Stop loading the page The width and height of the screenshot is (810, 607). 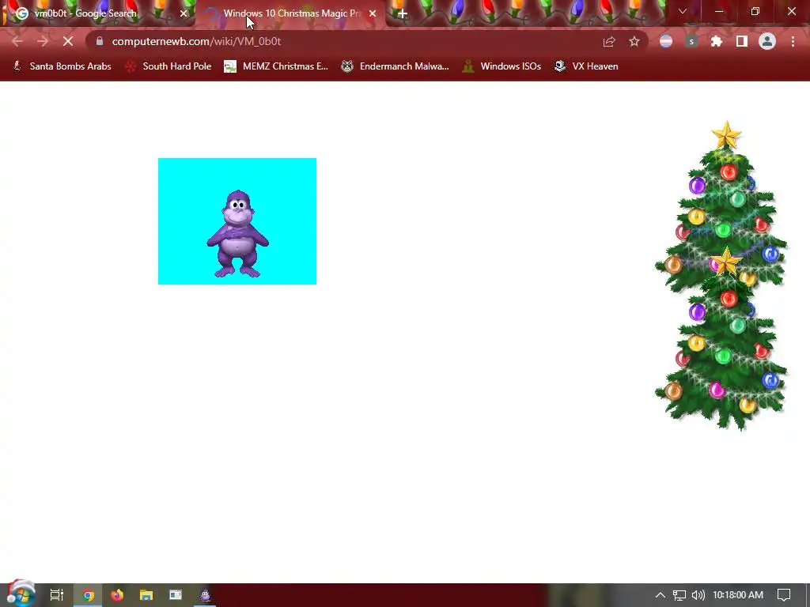68,41
